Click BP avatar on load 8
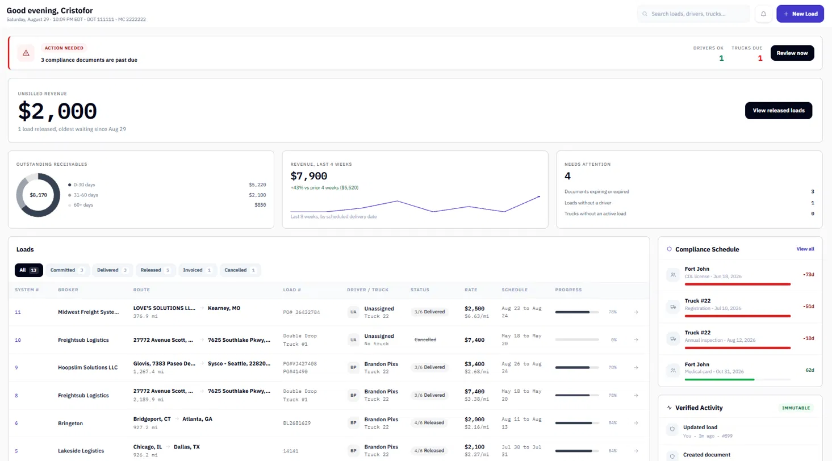 tap(353, 395)
